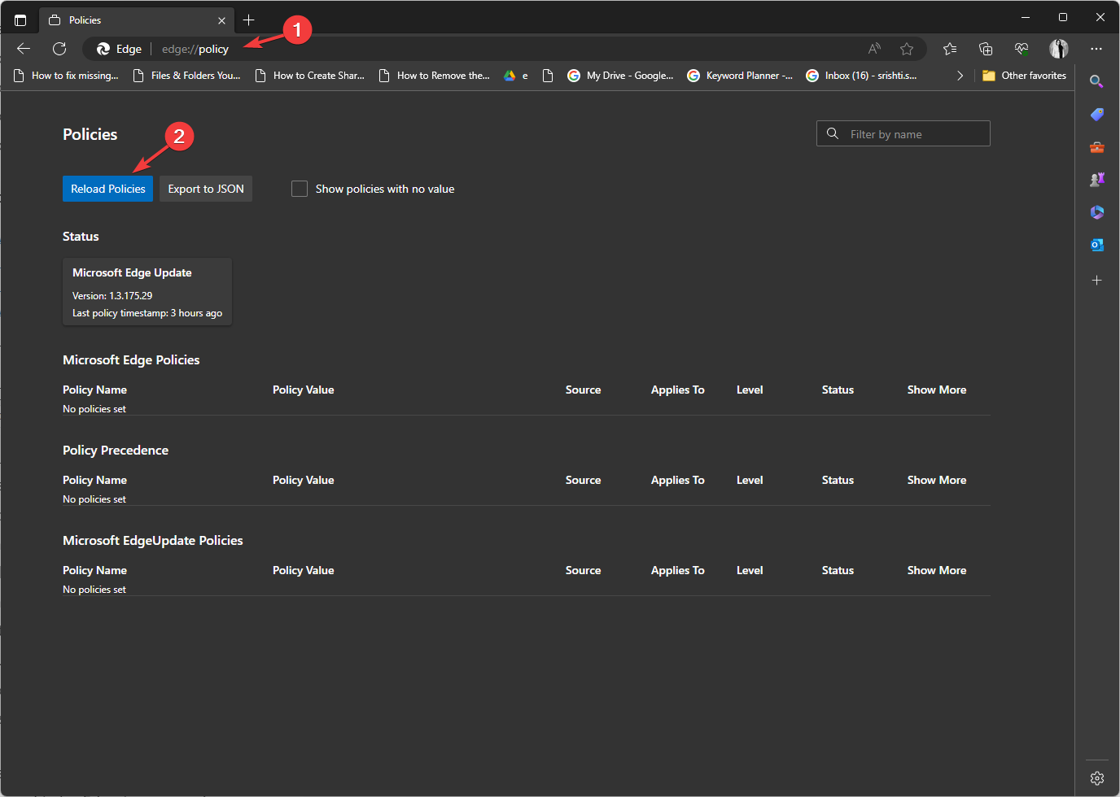Open sidebar Microsoft 365 icon
Image resolution: width=1120 pixels, height=797 pixels.
(x=1097, y=212)
